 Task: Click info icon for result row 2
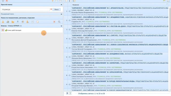tap(69, 20)
